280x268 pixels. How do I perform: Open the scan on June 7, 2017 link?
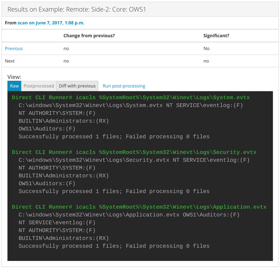(51, 23)
